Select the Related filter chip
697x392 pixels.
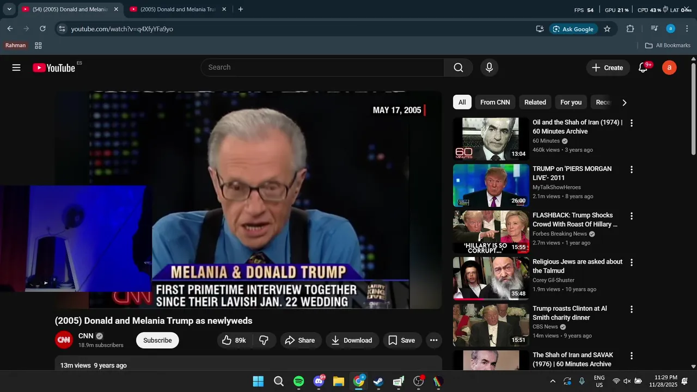(x=535, y=102)
